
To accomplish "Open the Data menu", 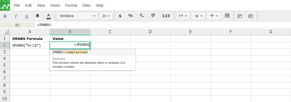I will tap(86, 5).
